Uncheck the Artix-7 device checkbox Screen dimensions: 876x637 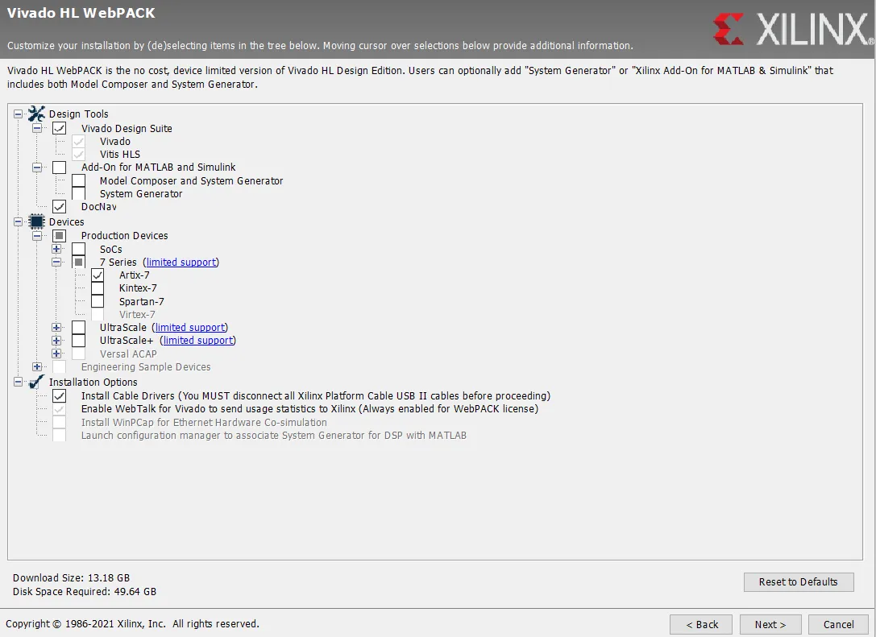(x=98, y=275)
